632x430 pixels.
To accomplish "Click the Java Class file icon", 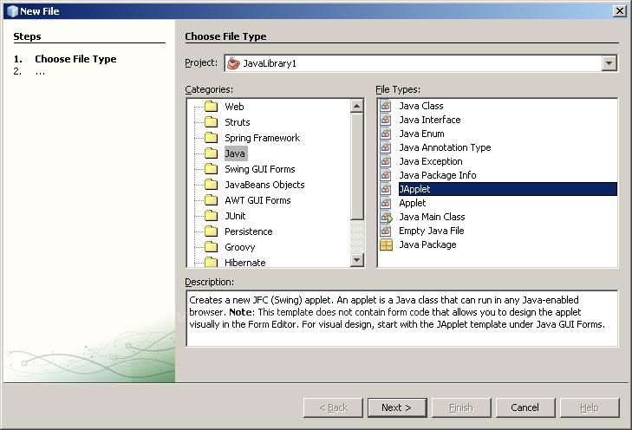I will tap(386, 106).
